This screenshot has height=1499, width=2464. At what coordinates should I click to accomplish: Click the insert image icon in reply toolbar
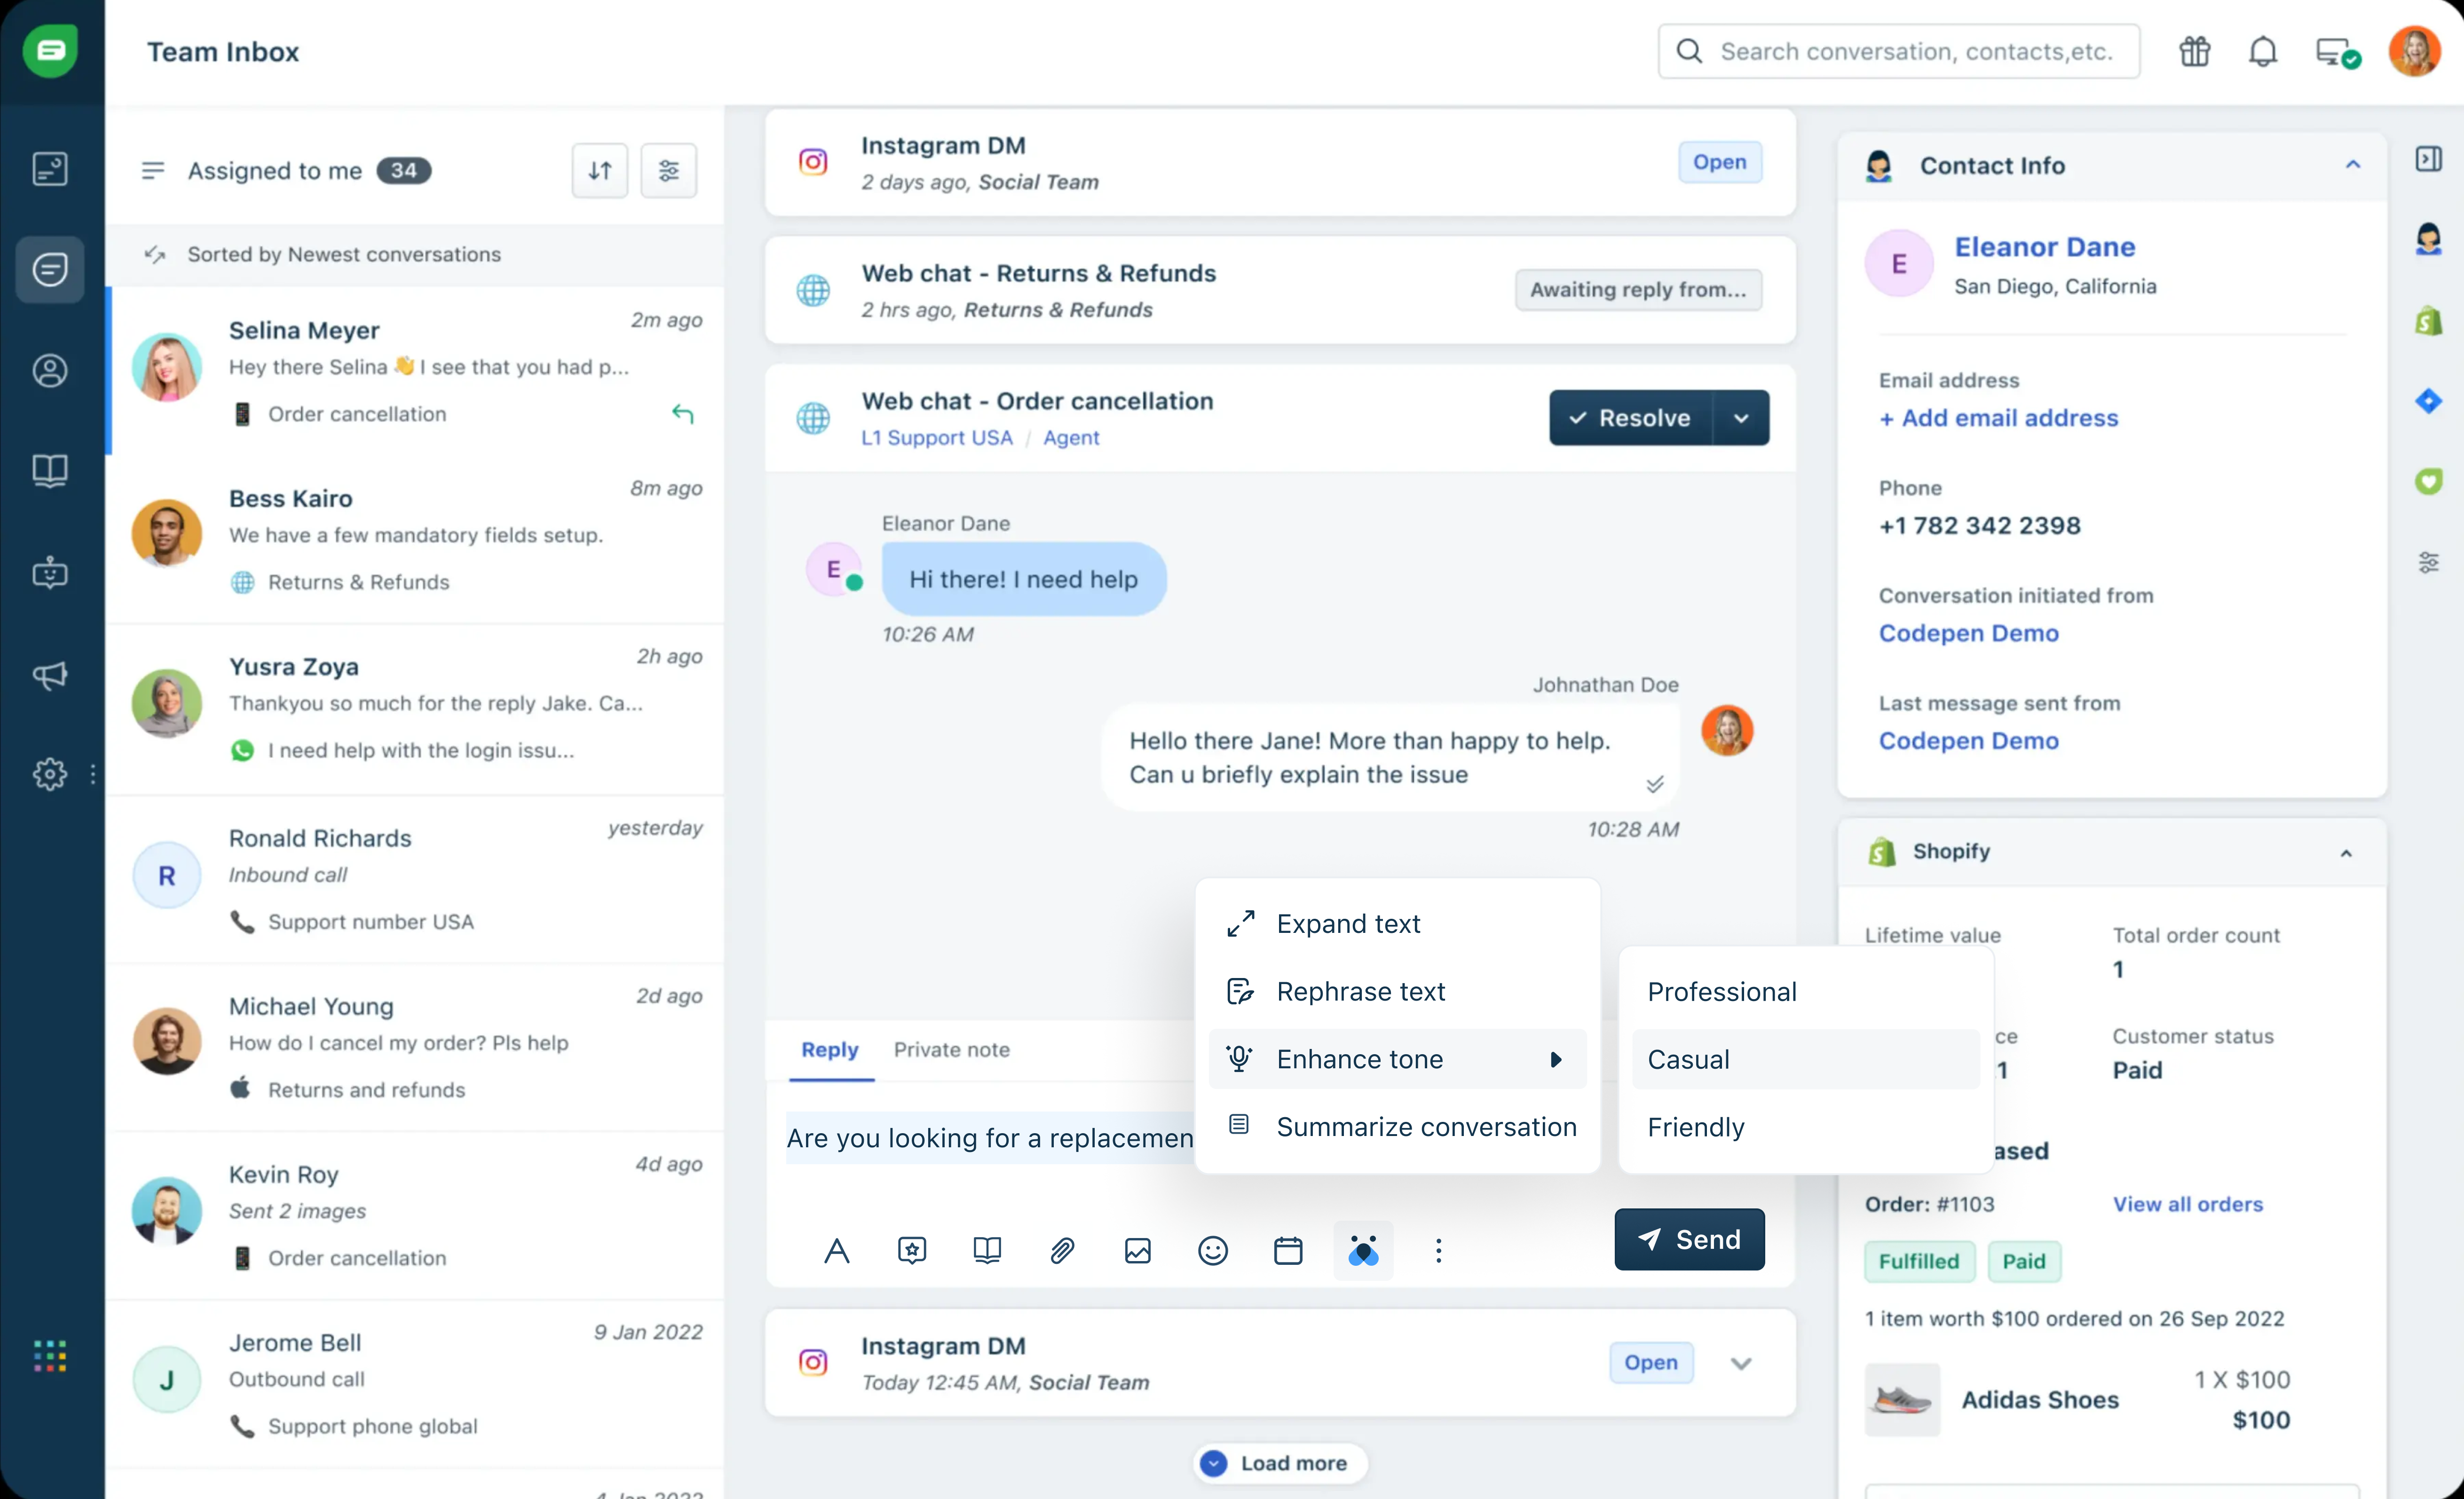pyautogui.click(x=1137, y=1250)
